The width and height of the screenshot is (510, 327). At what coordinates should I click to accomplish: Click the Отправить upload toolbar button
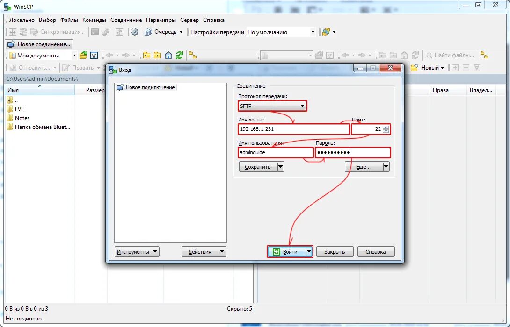[x=29, y=68]
